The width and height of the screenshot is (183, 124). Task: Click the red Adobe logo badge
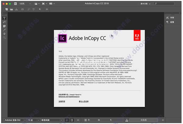[137, 35]
